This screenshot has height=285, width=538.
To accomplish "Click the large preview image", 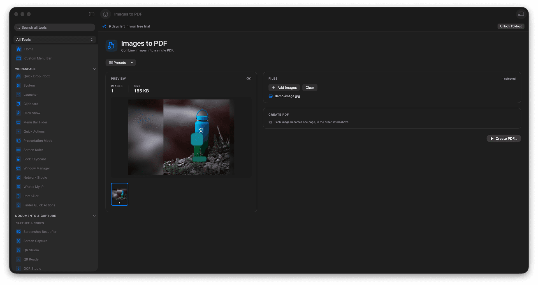I will (x=181, y=137).
